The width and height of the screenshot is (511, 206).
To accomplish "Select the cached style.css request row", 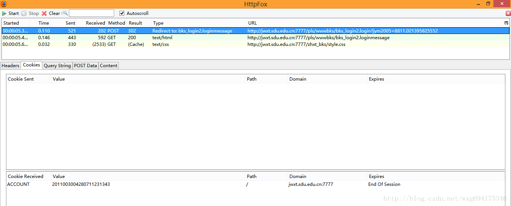I will pos(256,44).
